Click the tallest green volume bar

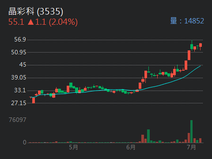(x=191, y=132)
